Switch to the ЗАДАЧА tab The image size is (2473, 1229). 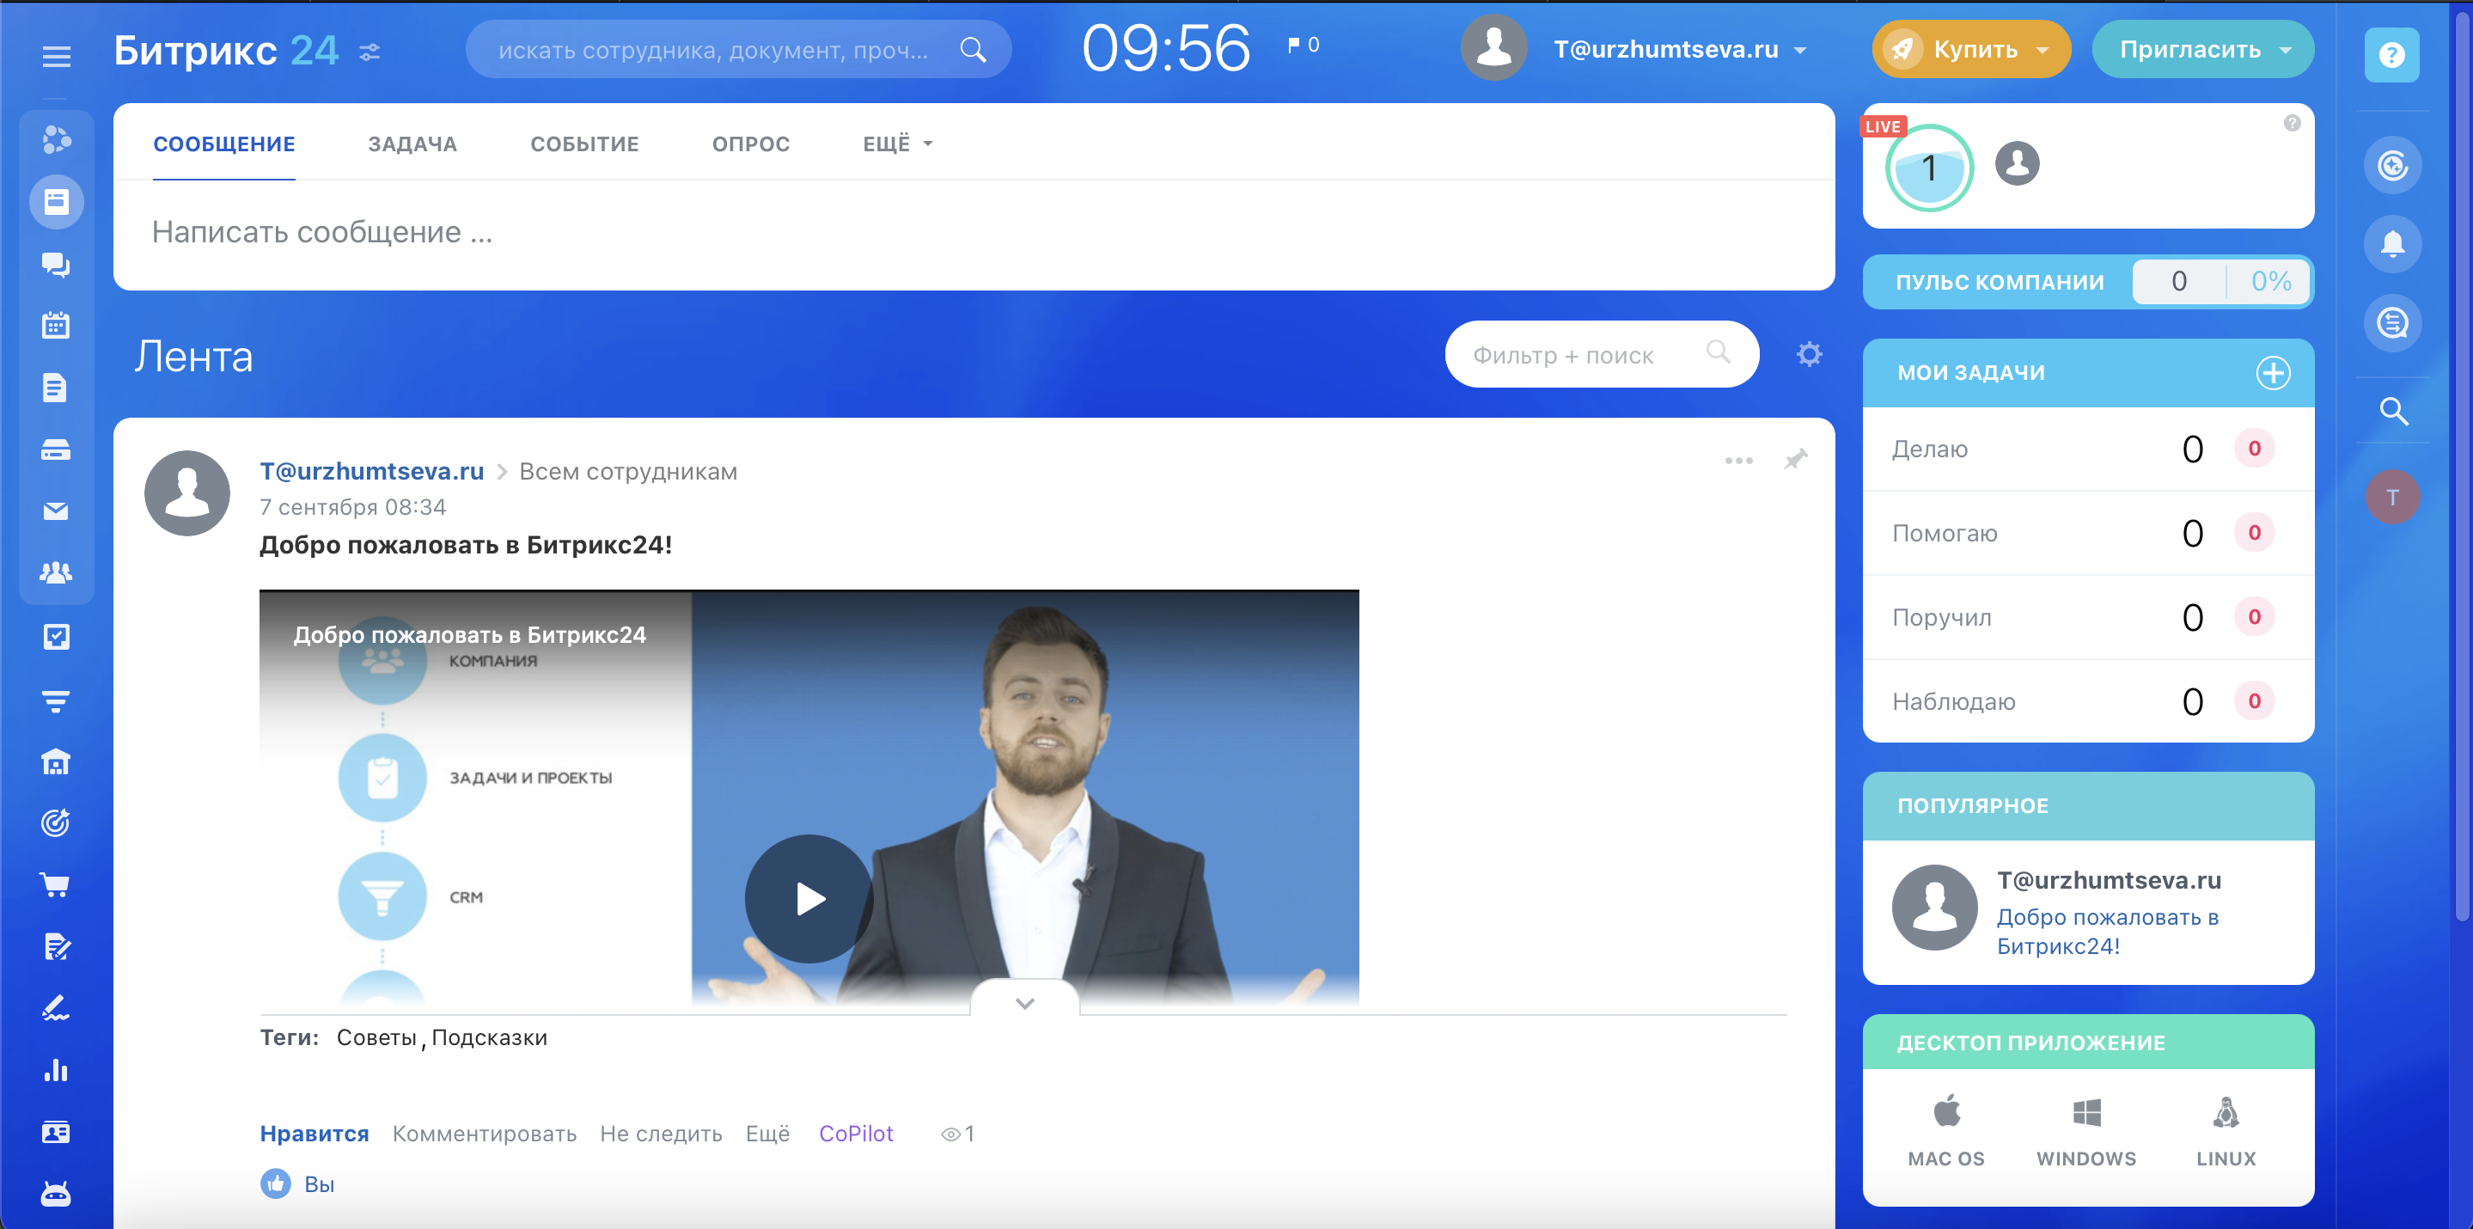click(412, 143)
